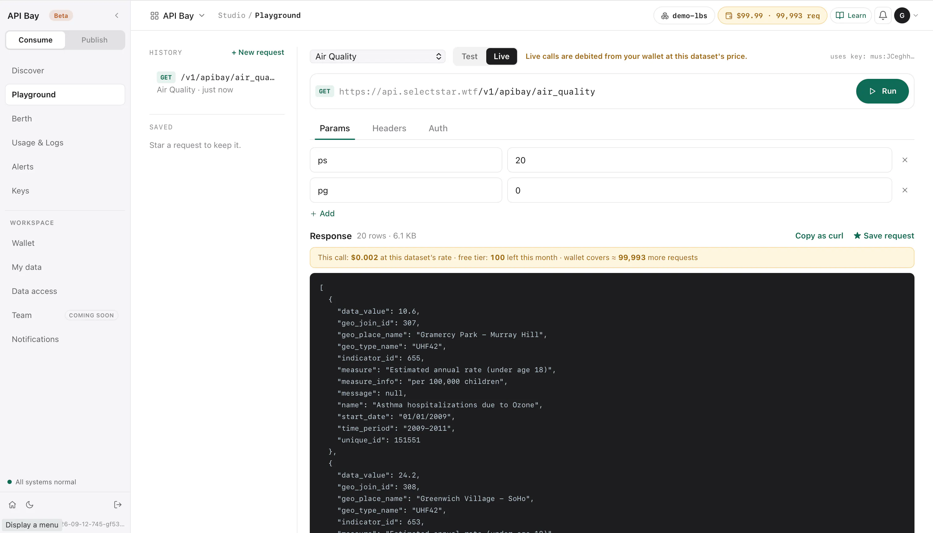Open Keys in sidebar

pos(65,191)
